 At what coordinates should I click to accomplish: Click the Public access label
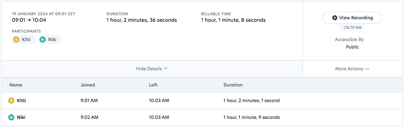coord(352,47)
